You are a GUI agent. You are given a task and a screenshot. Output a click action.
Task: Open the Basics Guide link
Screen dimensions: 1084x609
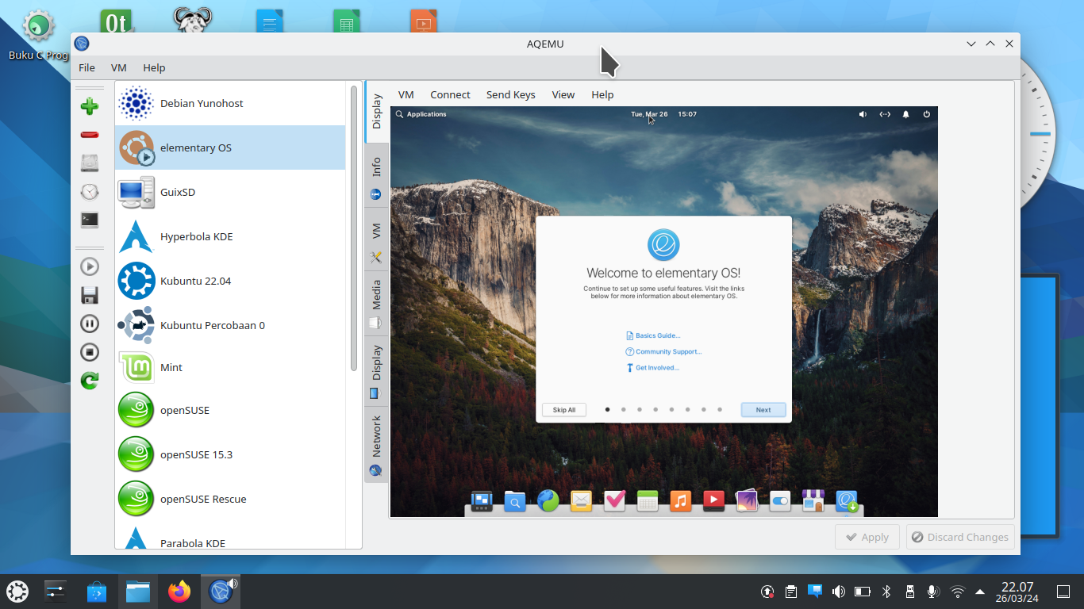(653, 335)
